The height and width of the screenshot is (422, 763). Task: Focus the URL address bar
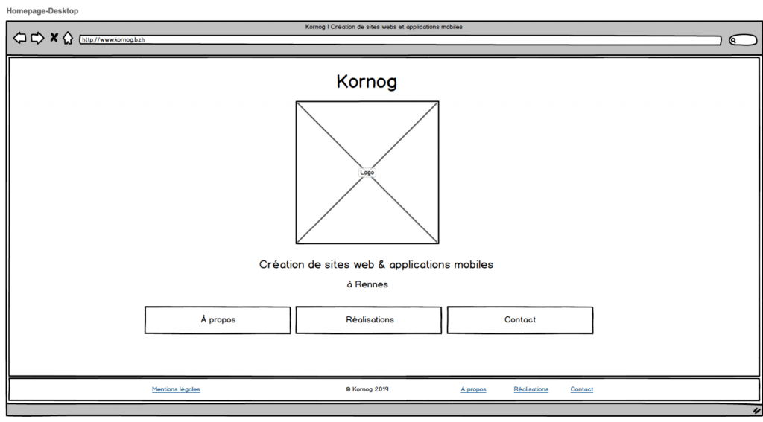400,40
